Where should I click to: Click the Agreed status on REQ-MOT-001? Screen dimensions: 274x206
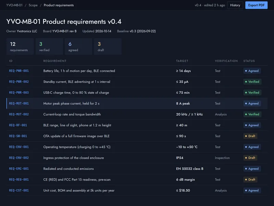coord(252,104)
